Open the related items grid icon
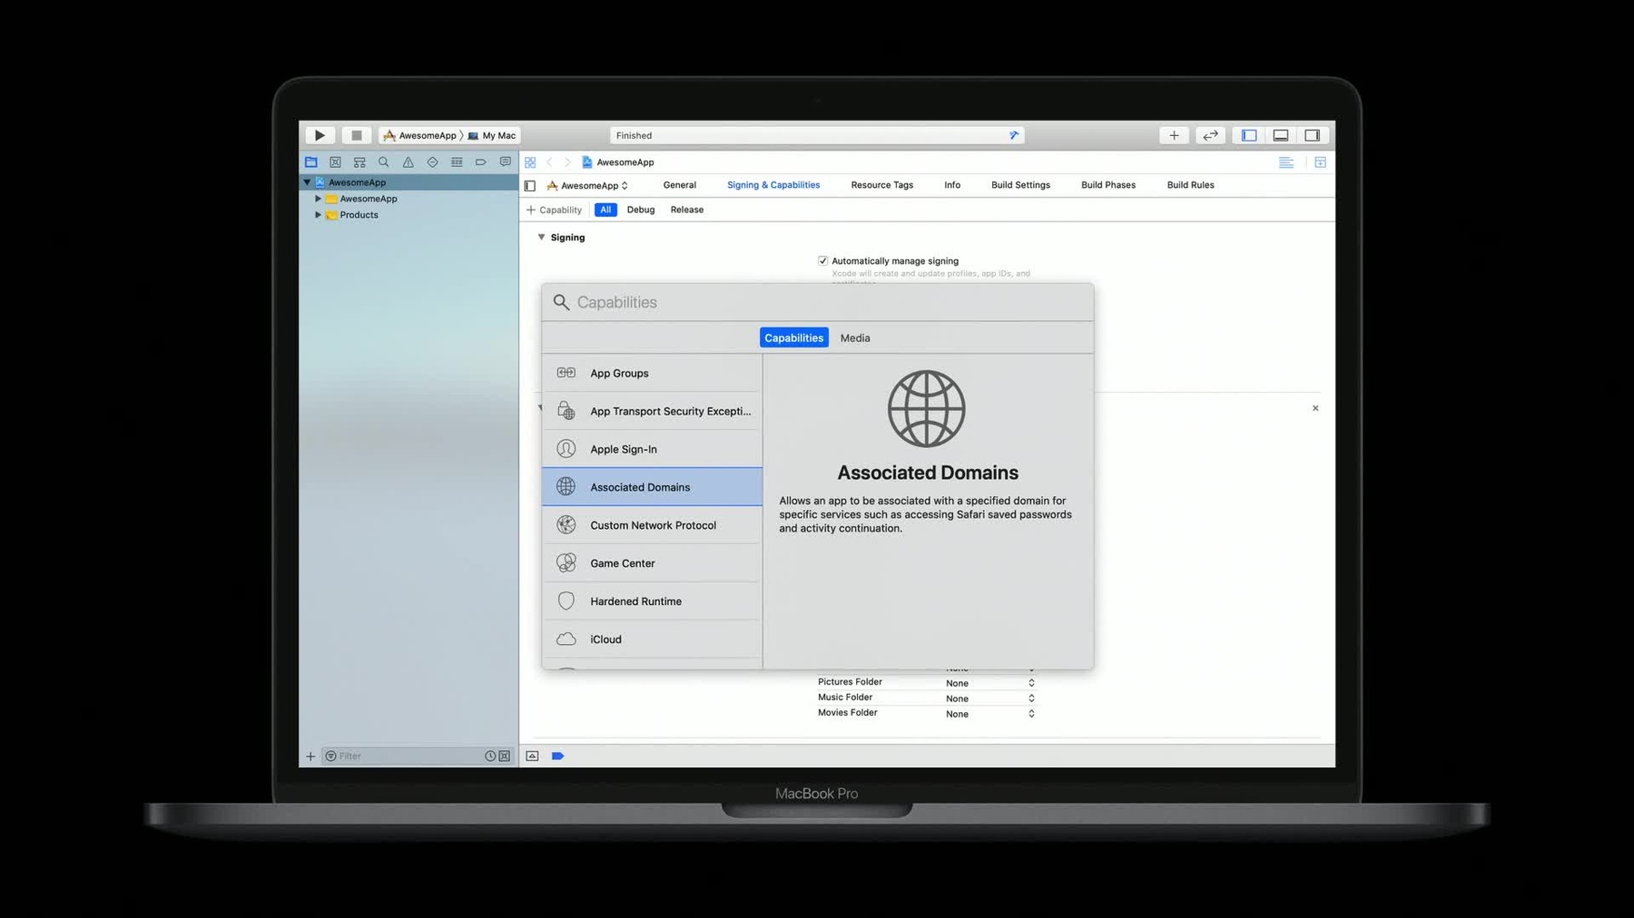This screenshot has width=1634, height=918. (530, 162)
